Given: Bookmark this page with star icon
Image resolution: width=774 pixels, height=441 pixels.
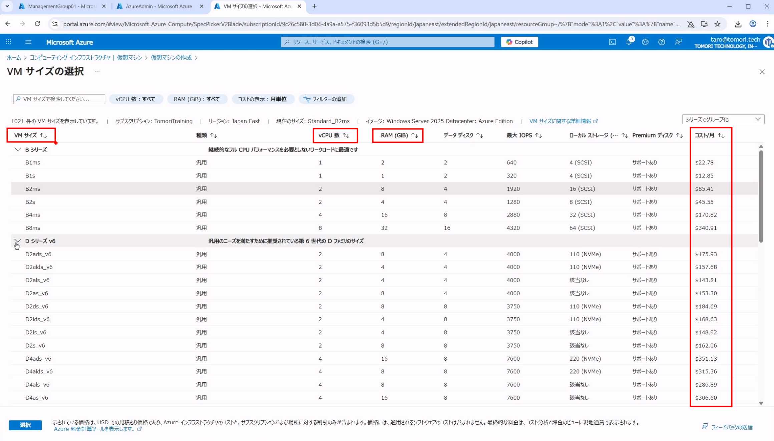Looking at the screenshot, I should [x=717, y=24].
